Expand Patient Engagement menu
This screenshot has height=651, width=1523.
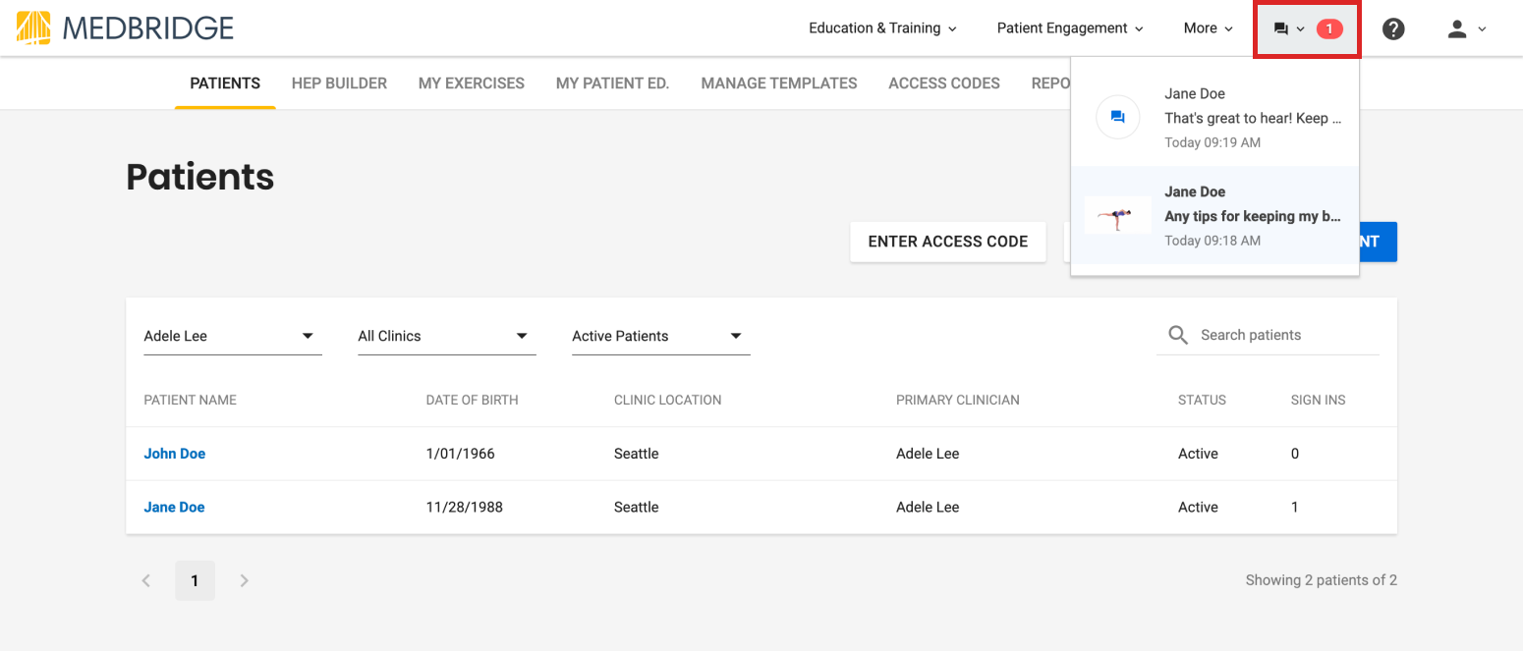pos(1070,28)
